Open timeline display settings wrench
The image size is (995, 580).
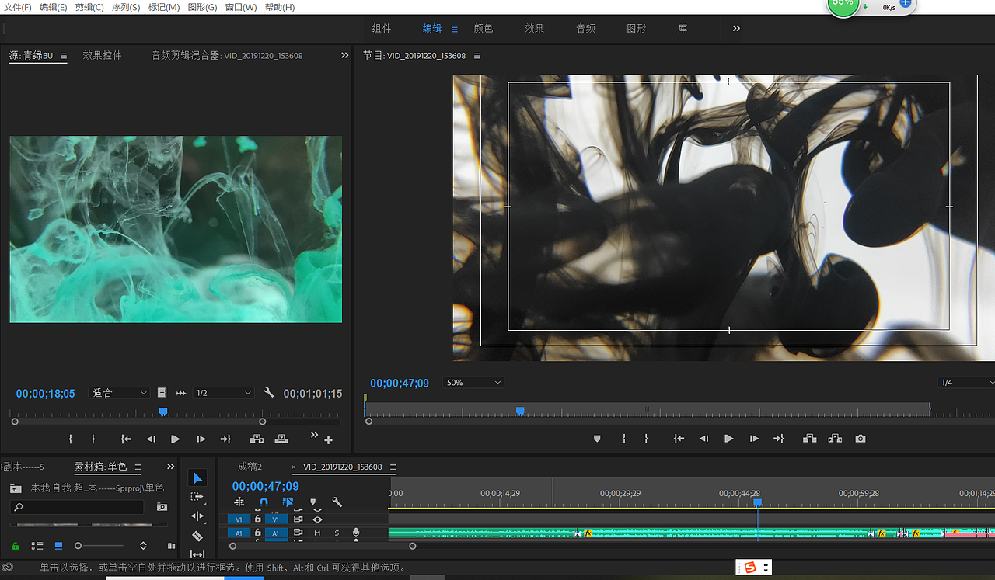click(x=337, y=502)
